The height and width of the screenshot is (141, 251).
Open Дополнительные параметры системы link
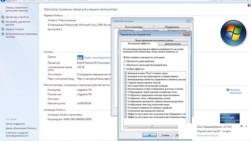click(21, 35)
